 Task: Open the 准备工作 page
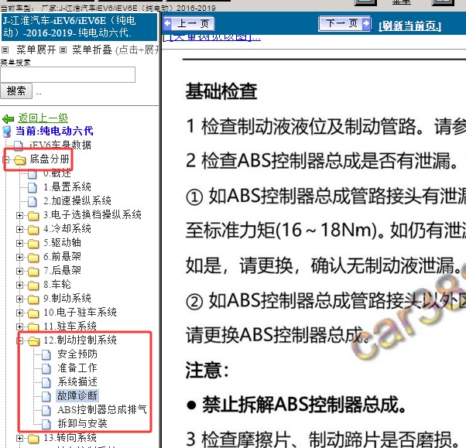coord(77,368)
